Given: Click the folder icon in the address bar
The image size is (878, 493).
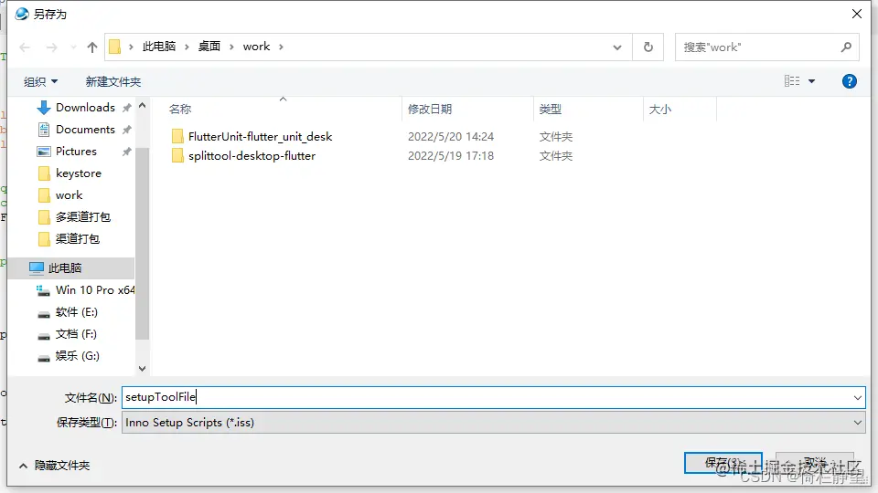Looking at the screenshot, I should (115, 47).
